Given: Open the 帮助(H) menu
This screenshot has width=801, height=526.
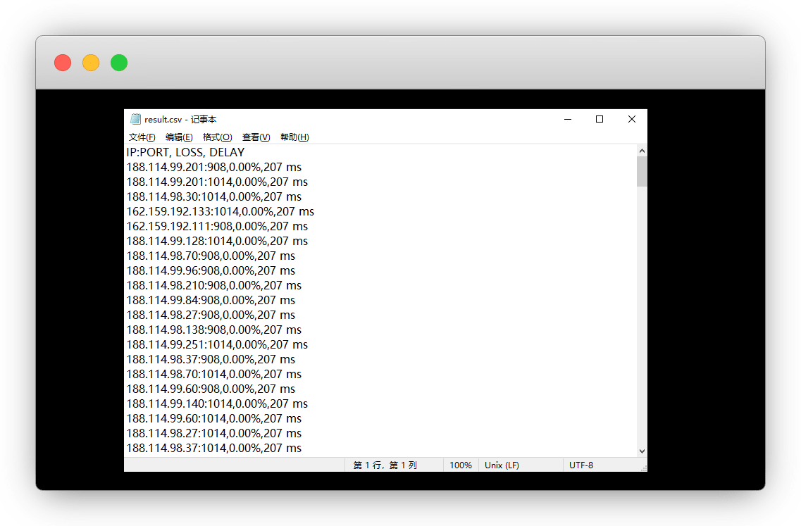Looking at the screenshot, I should [294, 137].
